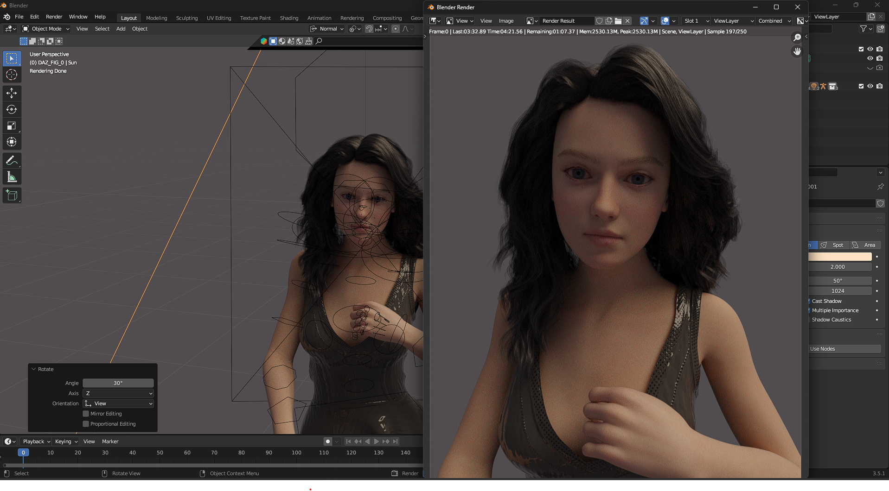
Task: Click the light color swatch
Action: [x=840, y=257]
